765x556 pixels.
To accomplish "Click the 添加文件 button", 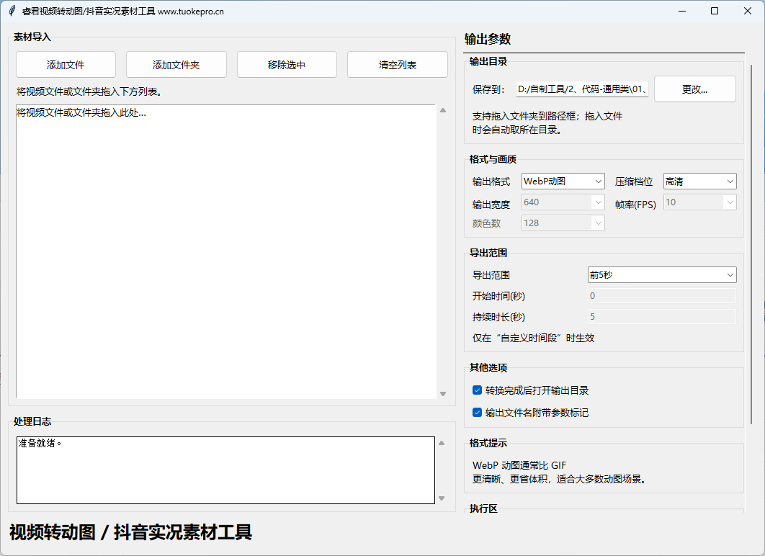I will [66, 65].
